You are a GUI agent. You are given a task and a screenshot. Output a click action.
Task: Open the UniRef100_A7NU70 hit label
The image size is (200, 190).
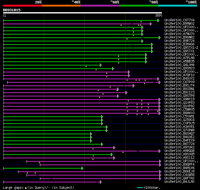pyautogui.click(x=179, y=34)
